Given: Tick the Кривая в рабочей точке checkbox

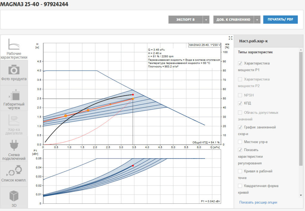Looking at the screenshot, I should 240,171.
